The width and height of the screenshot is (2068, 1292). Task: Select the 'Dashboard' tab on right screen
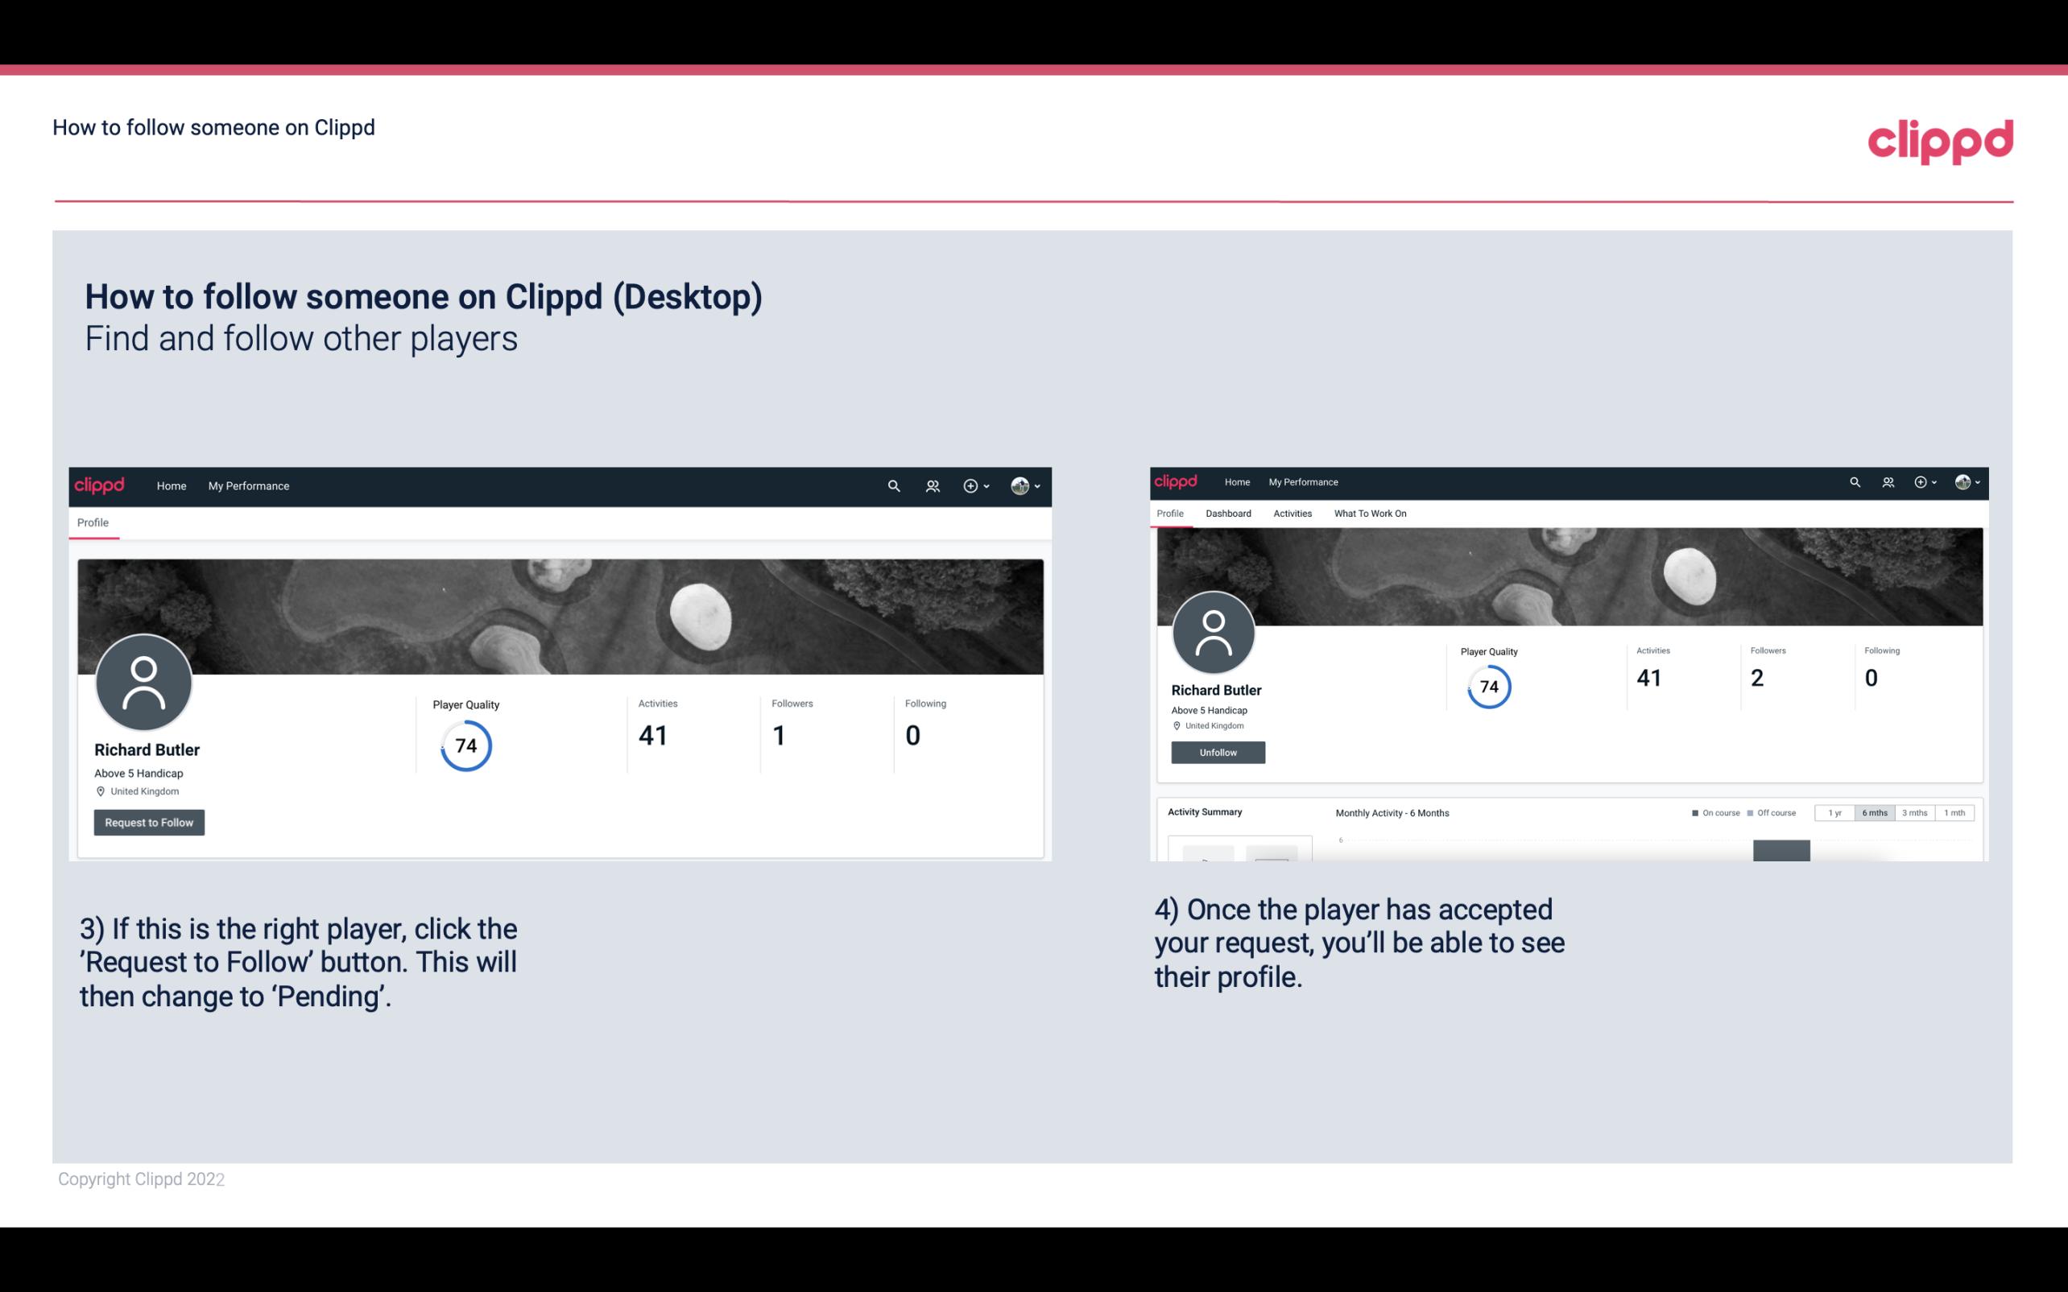click(x=1228, y=512)
